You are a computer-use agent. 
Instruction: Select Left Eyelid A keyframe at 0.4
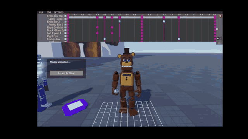(97, 33)
